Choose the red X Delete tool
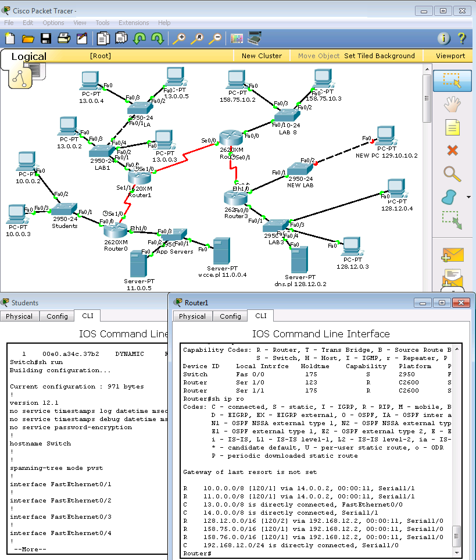This screenshot has height=560, width=476. pyautogui.click(x=452, y=151)
